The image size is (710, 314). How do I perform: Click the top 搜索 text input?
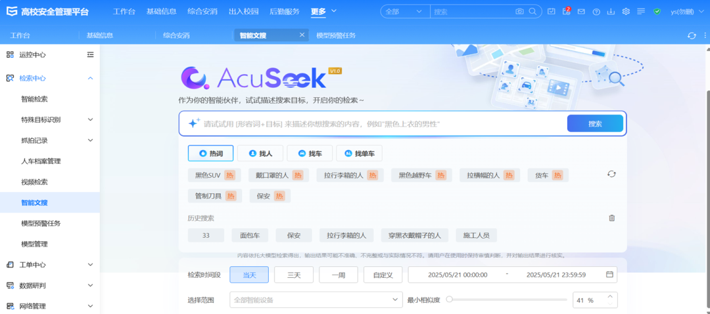click(472, 11)
